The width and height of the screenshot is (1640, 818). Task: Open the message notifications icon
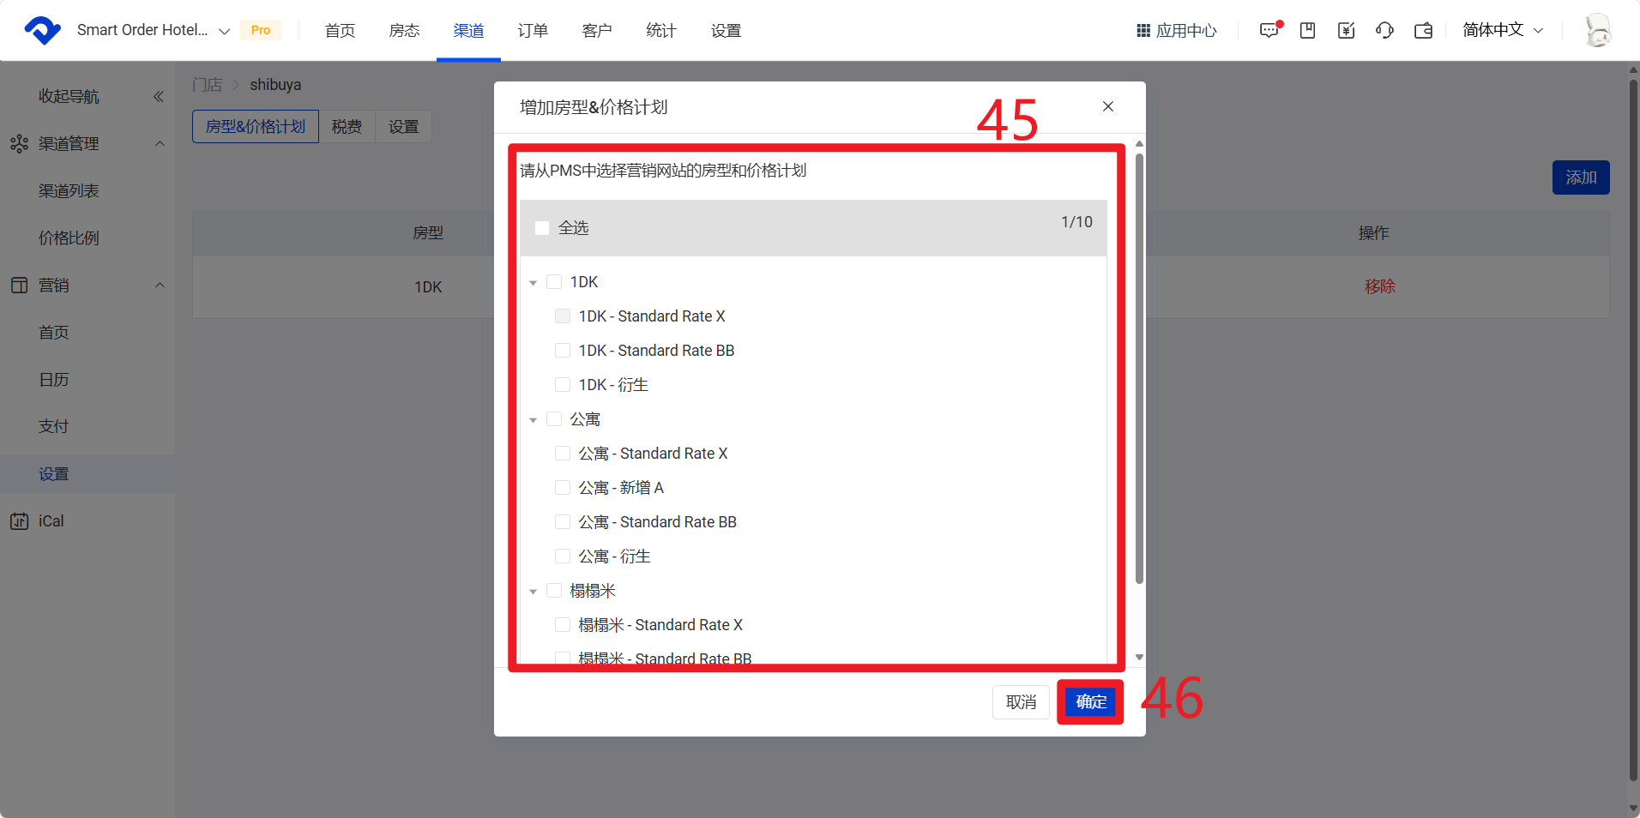point(1269,31)
